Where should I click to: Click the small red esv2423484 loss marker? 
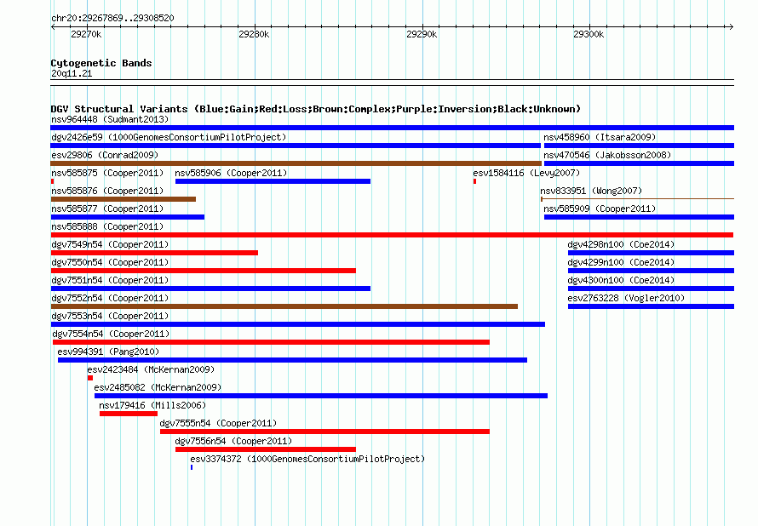90,378
